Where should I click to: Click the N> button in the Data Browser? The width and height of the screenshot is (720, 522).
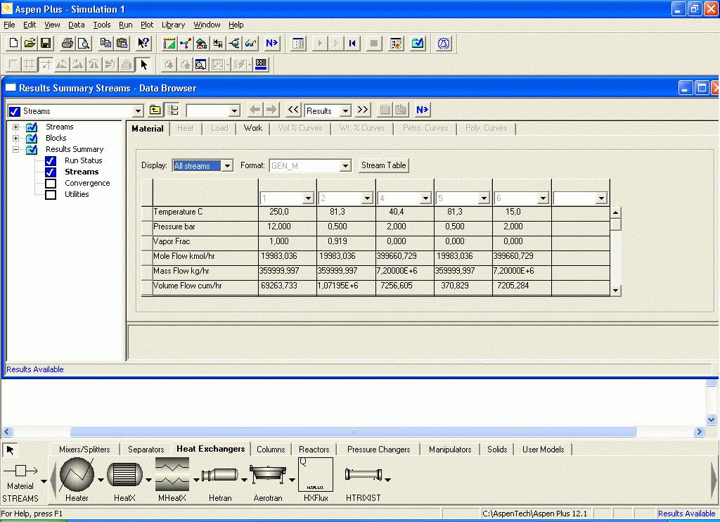click(422, 110)
